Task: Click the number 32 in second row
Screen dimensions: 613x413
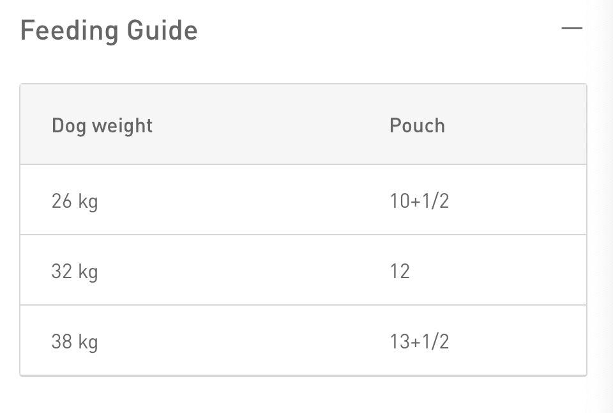Action: (x=62, y=271)
